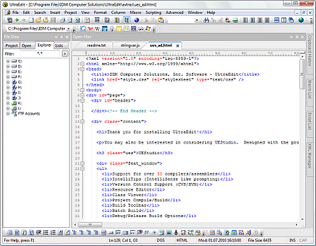Select the Project tab in File View
316x246 pixels.
tap(11, 45)
